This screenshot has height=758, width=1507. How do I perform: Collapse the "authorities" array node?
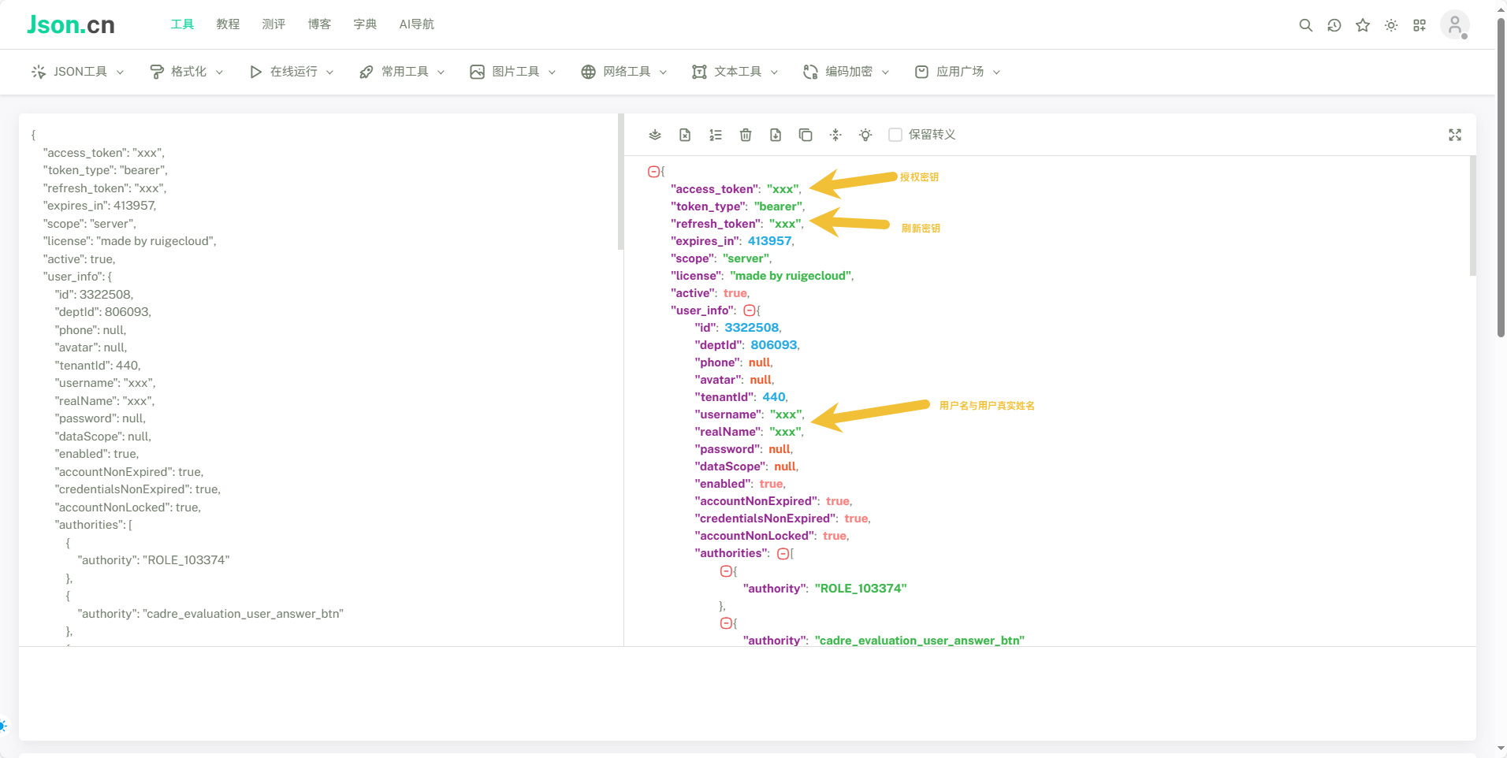point(783,554)
